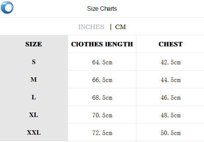Click the 72.5cm clothes length cell
This screenshot has width=204, height=142.
(102, 133)
